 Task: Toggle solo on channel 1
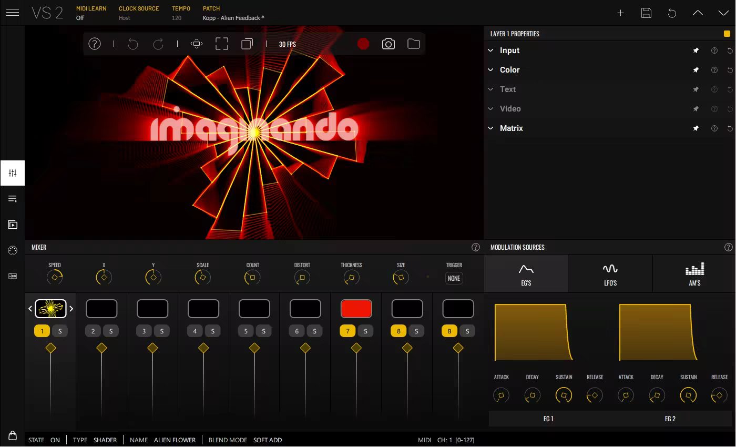pos(60,331)
